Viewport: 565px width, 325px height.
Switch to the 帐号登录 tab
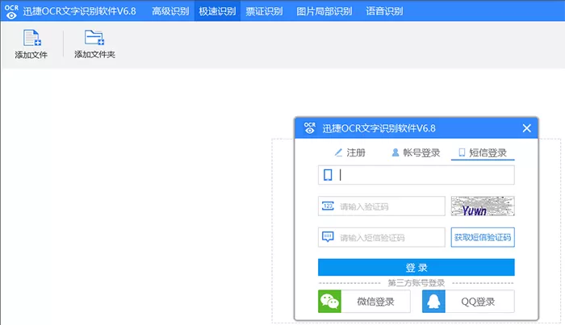(416, 152)
